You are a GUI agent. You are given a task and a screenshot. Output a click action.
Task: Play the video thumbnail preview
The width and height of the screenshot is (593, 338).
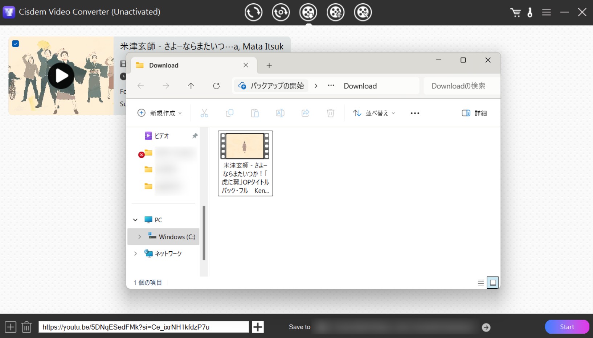pos(61,76)
